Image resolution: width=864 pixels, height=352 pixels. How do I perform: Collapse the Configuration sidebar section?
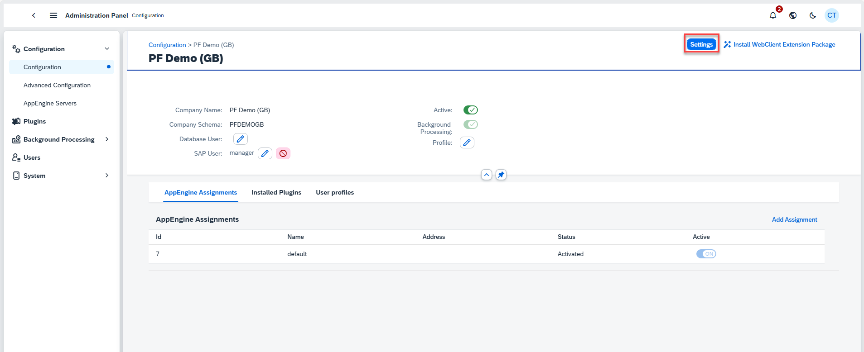107,49
